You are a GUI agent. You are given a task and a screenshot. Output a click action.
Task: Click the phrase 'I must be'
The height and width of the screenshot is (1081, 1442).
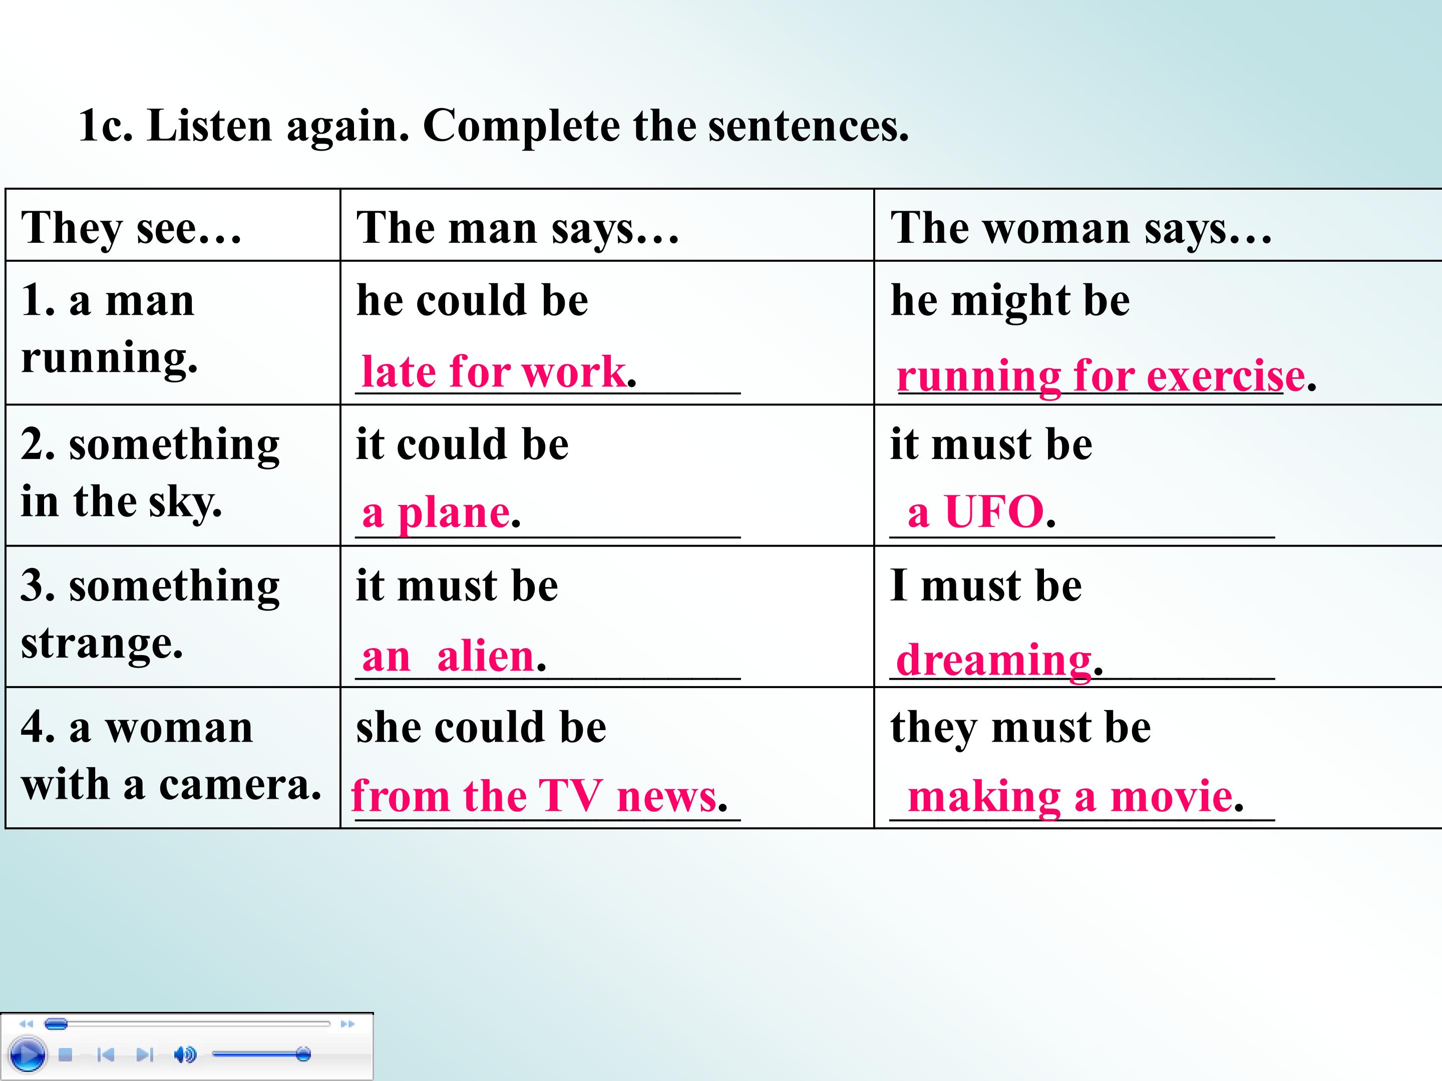tap(986, 586)
